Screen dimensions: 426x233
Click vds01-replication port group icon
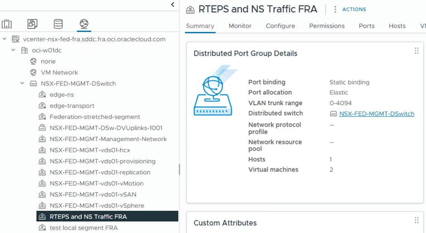(42, 172)
